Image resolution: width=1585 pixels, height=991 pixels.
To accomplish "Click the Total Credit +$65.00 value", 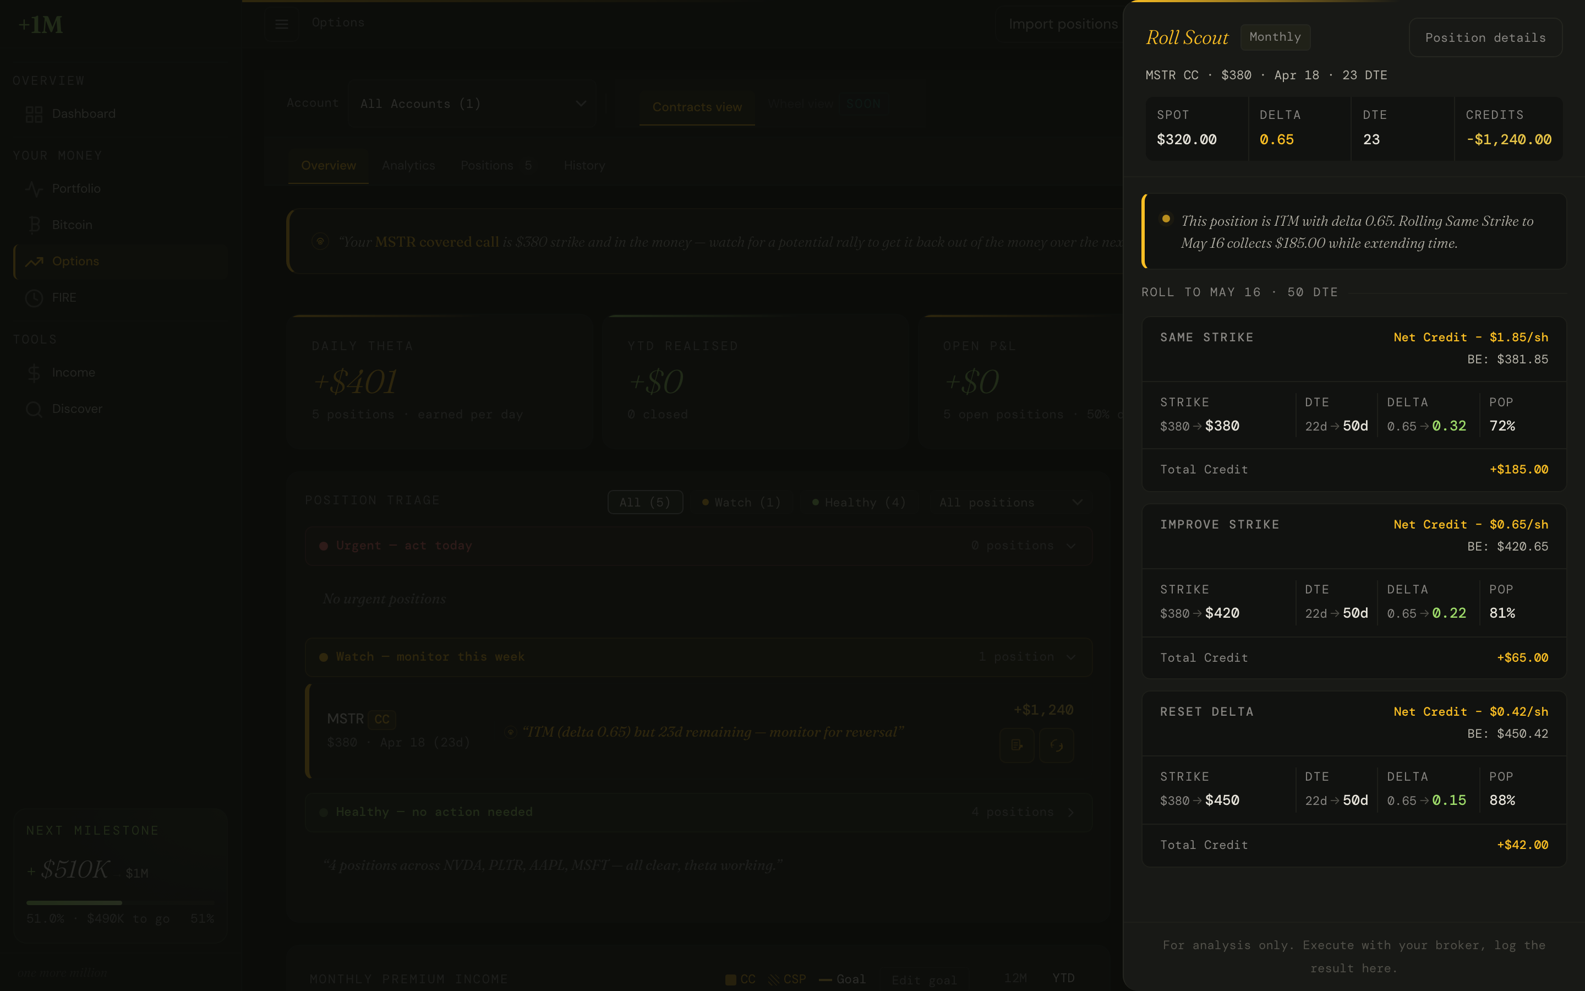I will click(x=1523, y=658).
